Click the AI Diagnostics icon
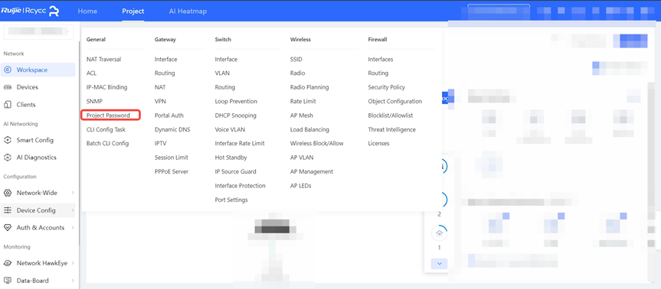Viewport: 661px width, 289px height. pyautogui.click(x=8, y=157)
